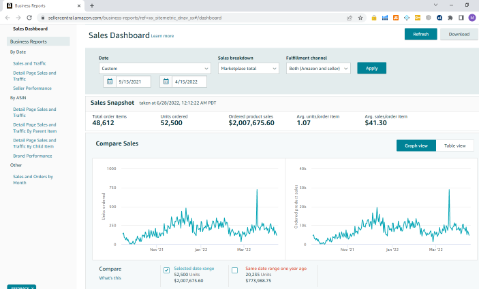
Task: Click the By Date section heading
Action: tap(18, 52)
